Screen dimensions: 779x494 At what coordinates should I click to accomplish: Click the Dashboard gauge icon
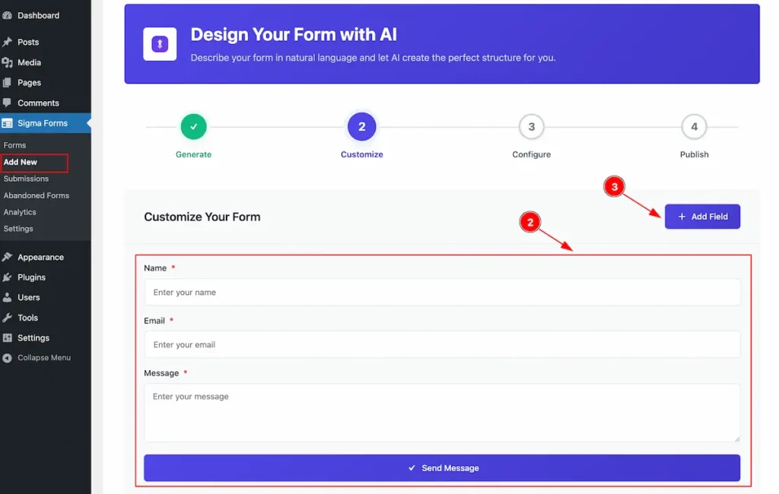7,15
